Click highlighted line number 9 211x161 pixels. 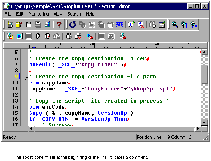[x=16, y=77]
